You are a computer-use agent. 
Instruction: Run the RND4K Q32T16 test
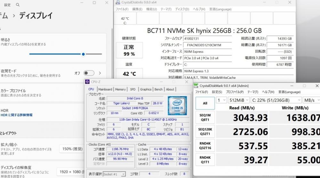[205, 146]
